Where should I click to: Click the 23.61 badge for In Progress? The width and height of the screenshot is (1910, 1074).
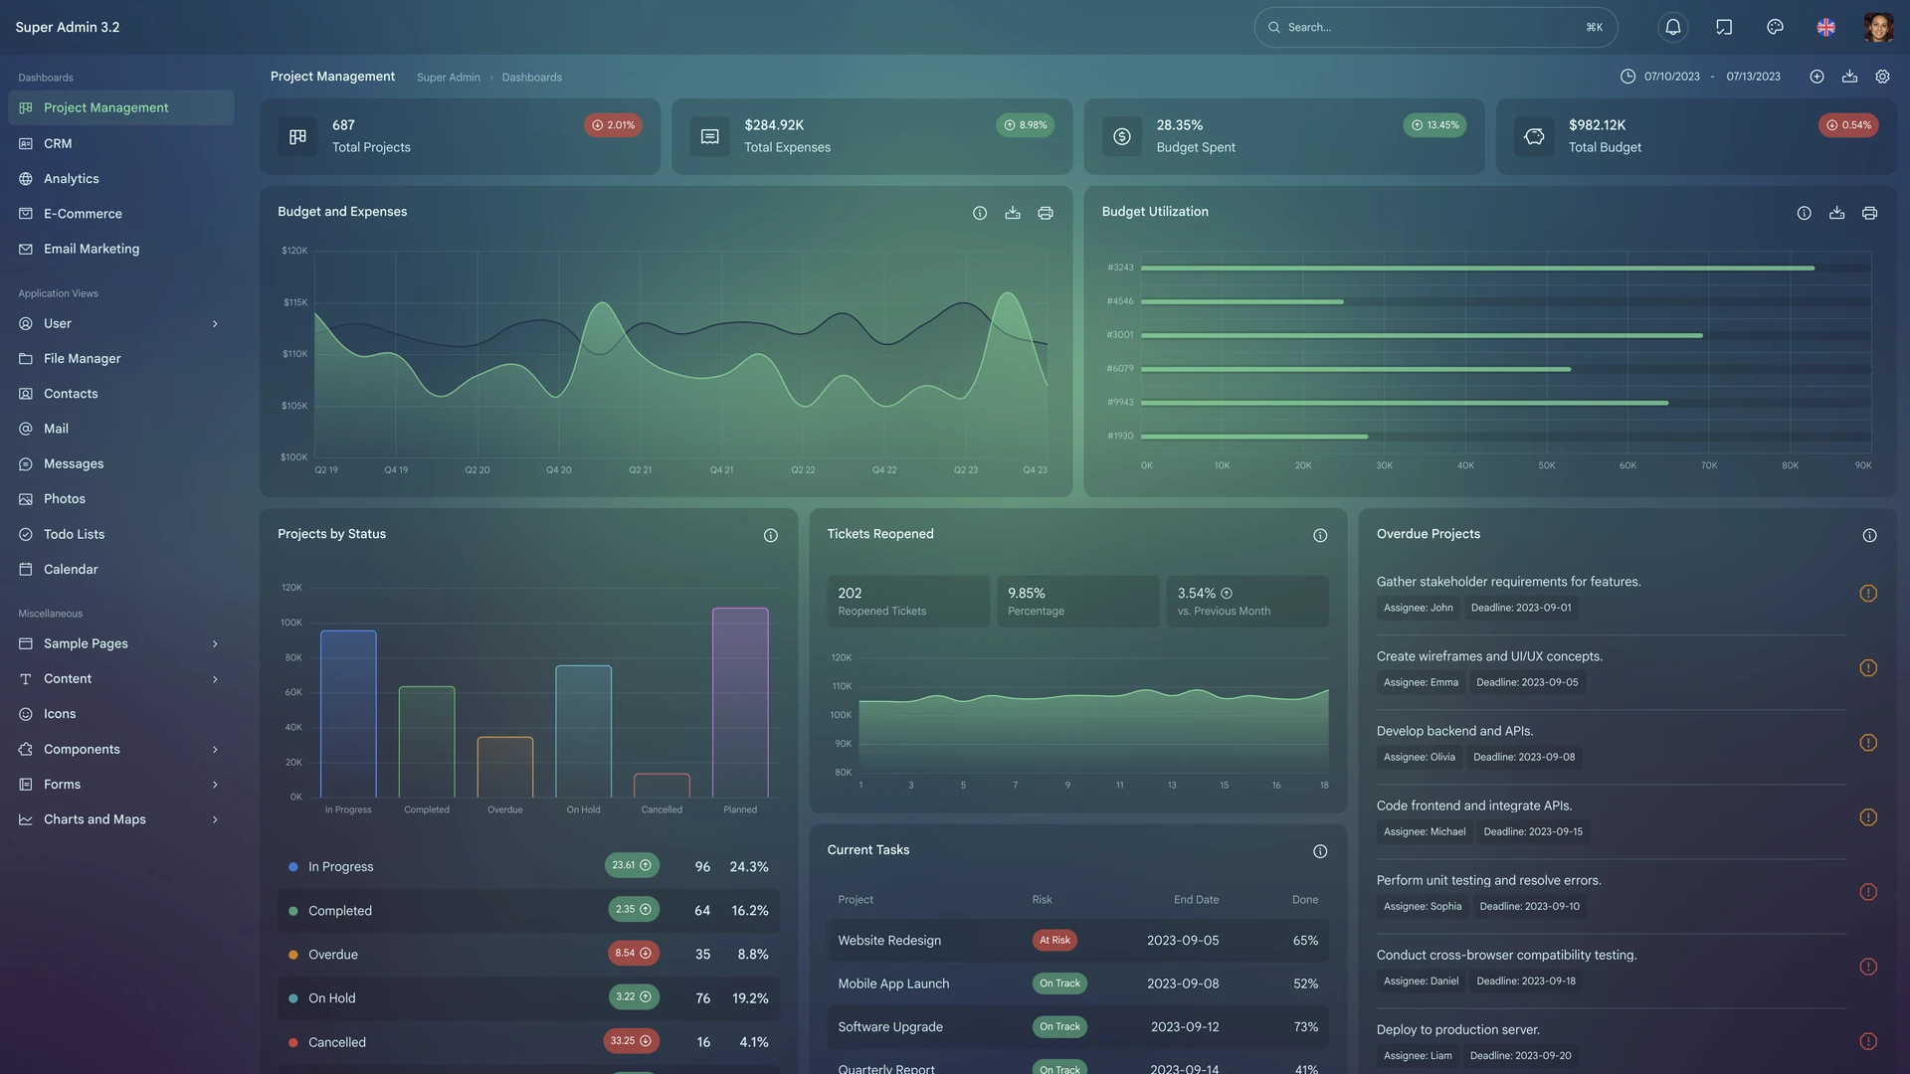tap(632, 865)
